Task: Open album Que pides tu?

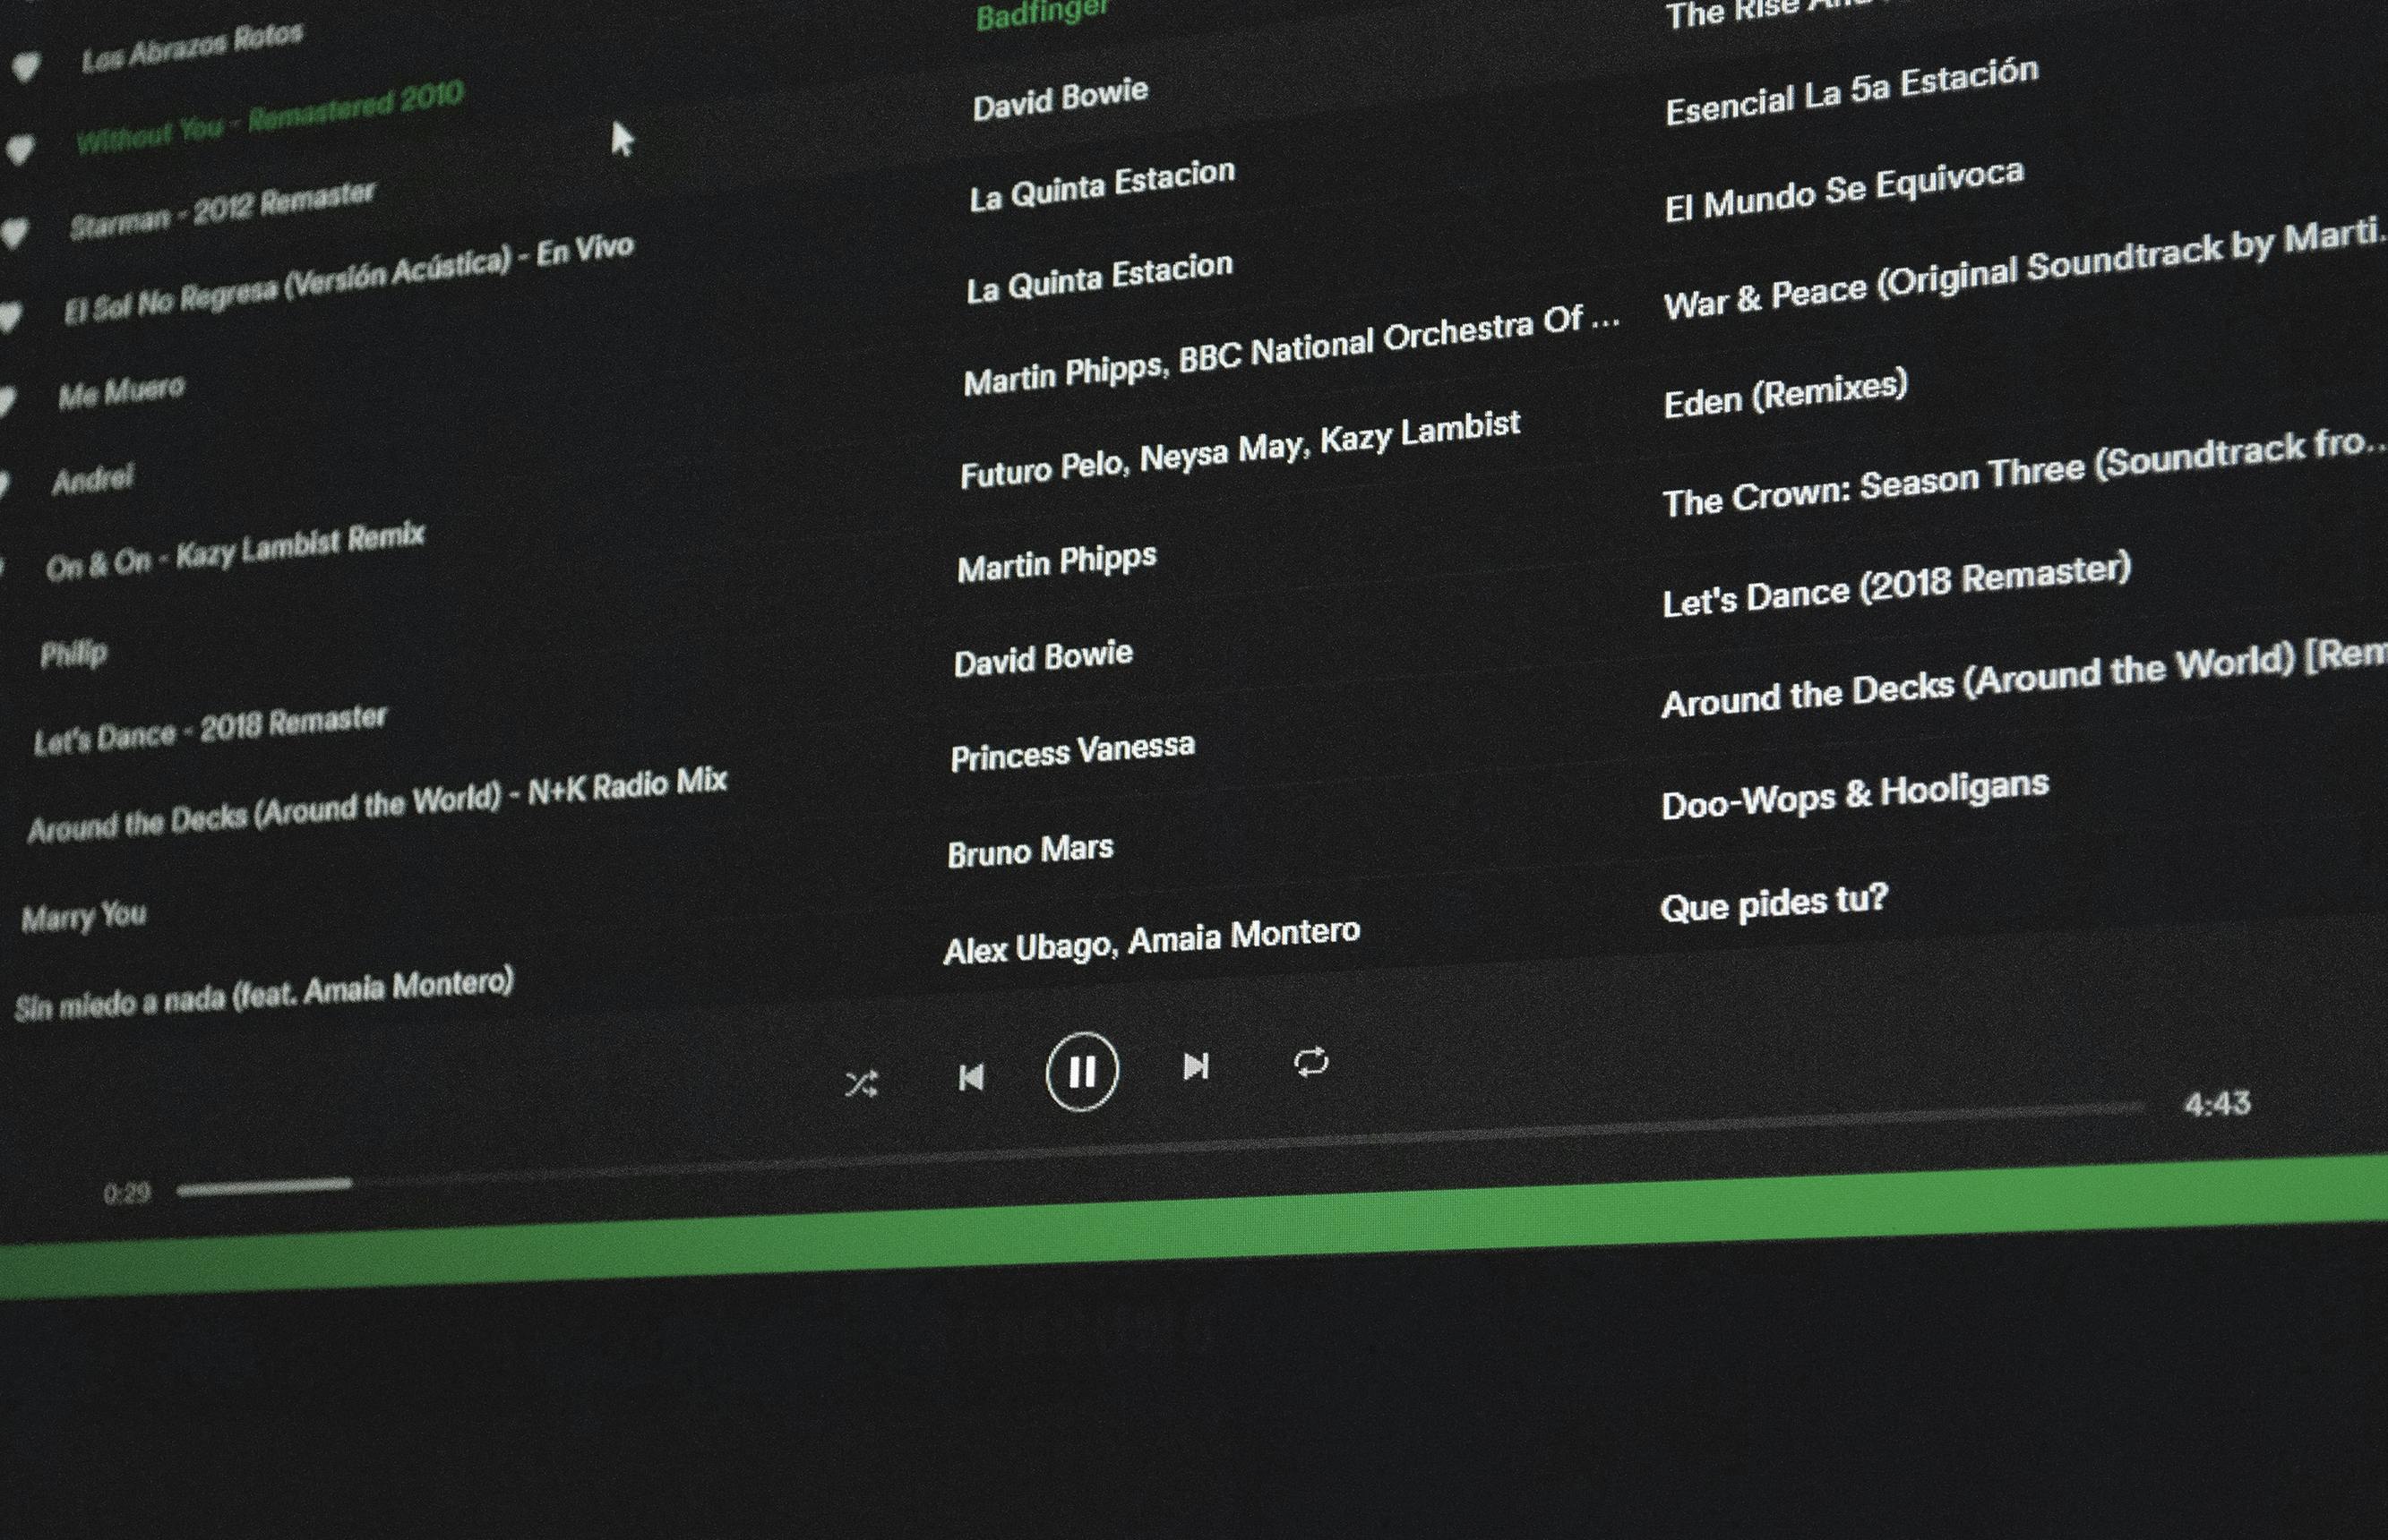Action: (1773, 903)
